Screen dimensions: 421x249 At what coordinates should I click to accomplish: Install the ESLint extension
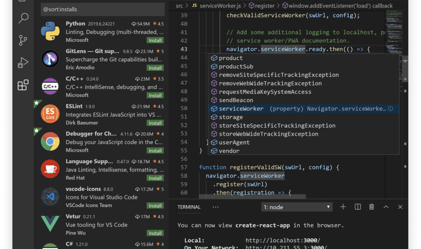tap(155, 123)
